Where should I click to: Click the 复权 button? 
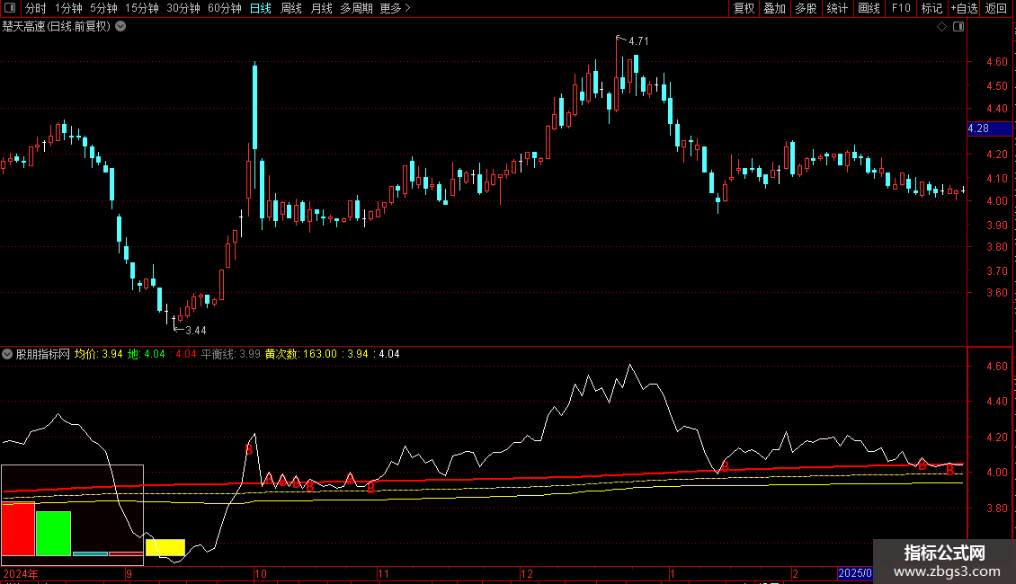click(x=744, y=8)
